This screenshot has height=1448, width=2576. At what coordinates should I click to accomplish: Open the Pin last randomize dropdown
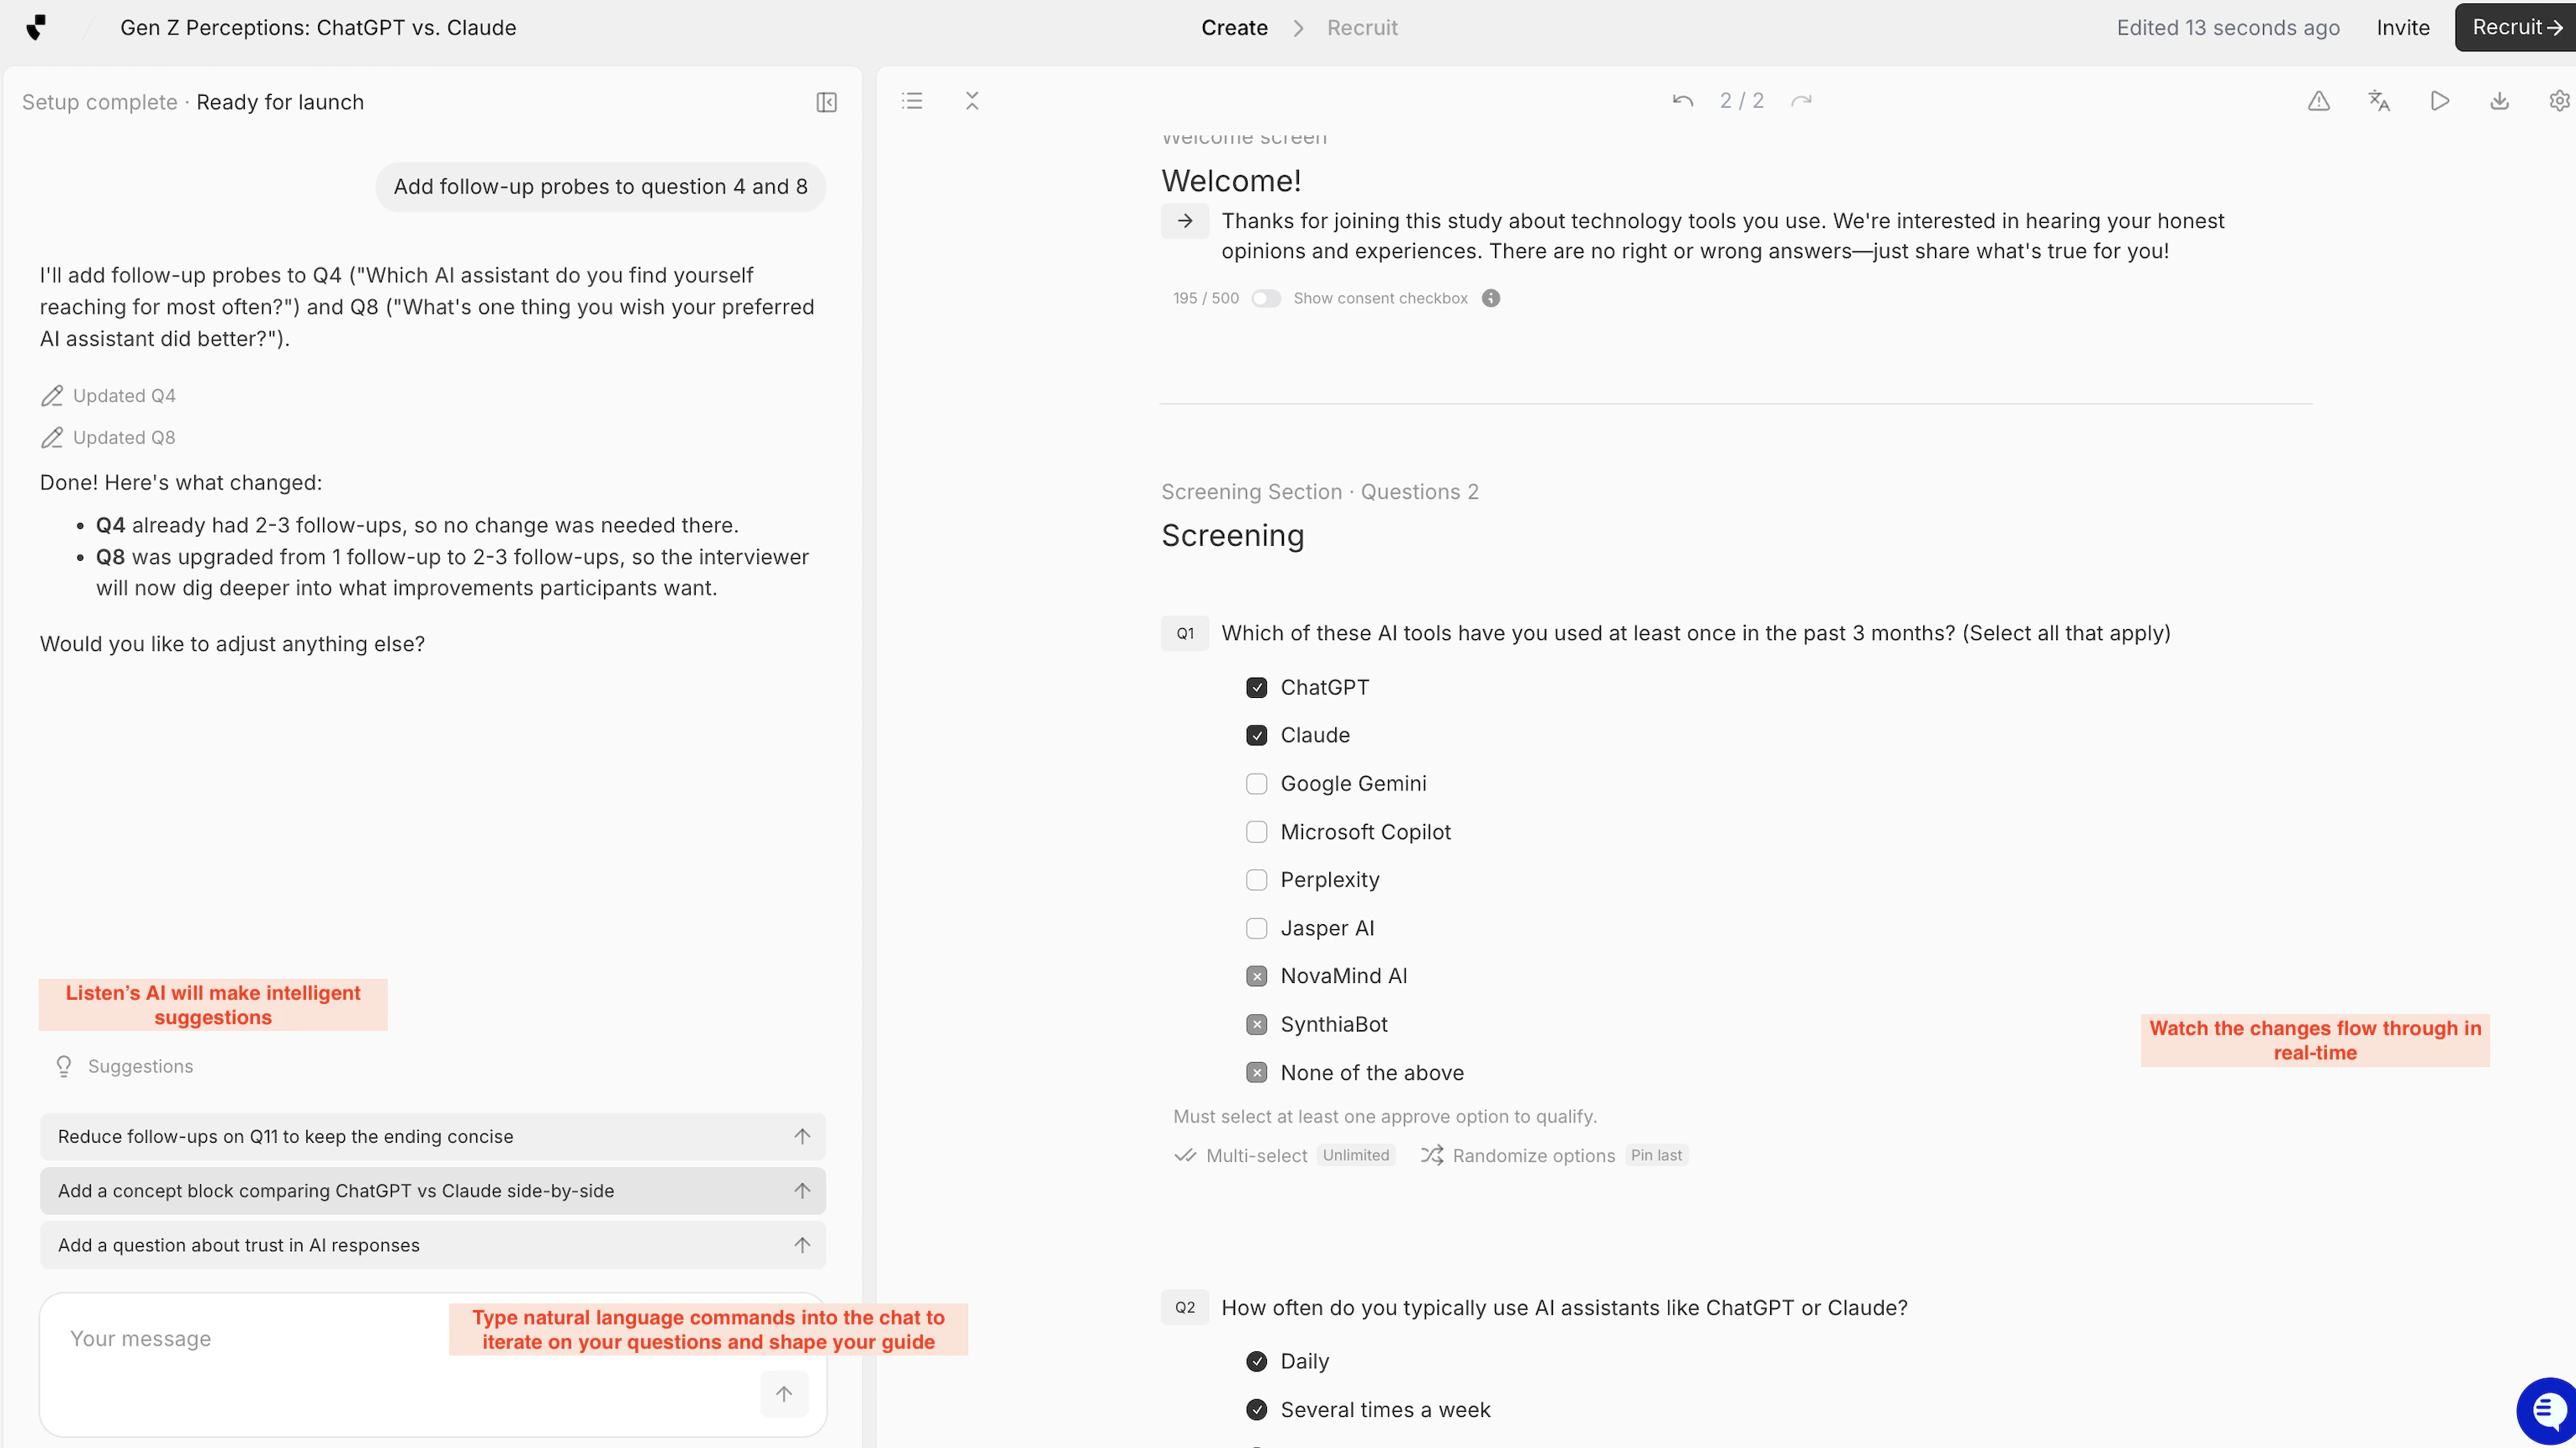pos(1656,1155)
